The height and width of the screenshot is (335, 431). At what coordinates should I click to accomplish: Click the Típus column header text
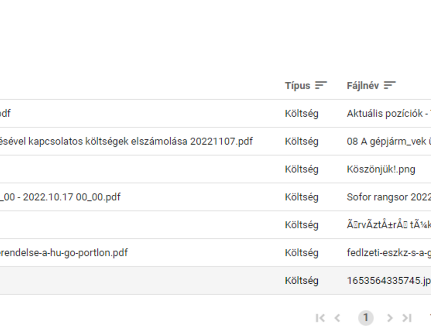coord(297,85)
